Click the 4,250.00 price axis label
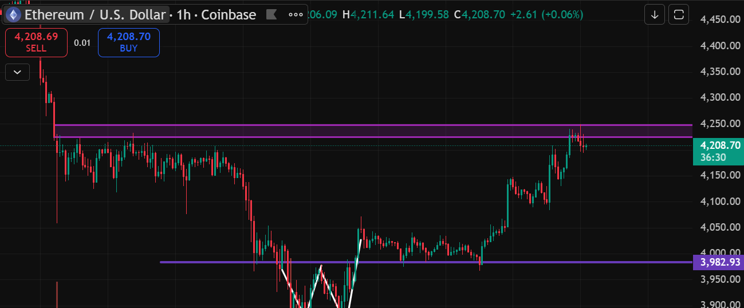The image size is (744, 308). 721,123
